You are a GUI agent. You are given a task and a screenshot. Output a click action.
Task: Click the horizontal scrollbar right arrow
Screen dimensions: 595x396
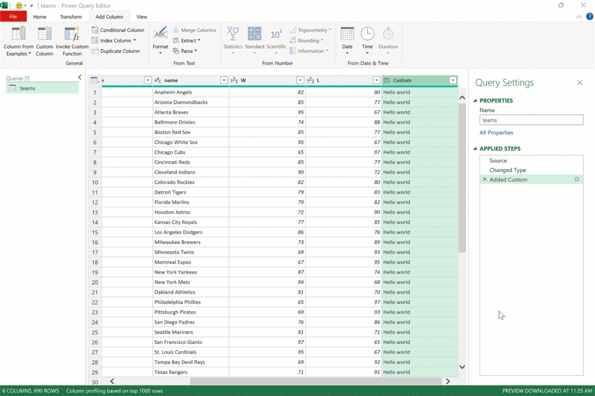point(447,382)
